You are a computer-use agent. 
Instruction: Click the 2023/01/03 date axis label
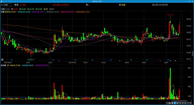tap(72, 63)
